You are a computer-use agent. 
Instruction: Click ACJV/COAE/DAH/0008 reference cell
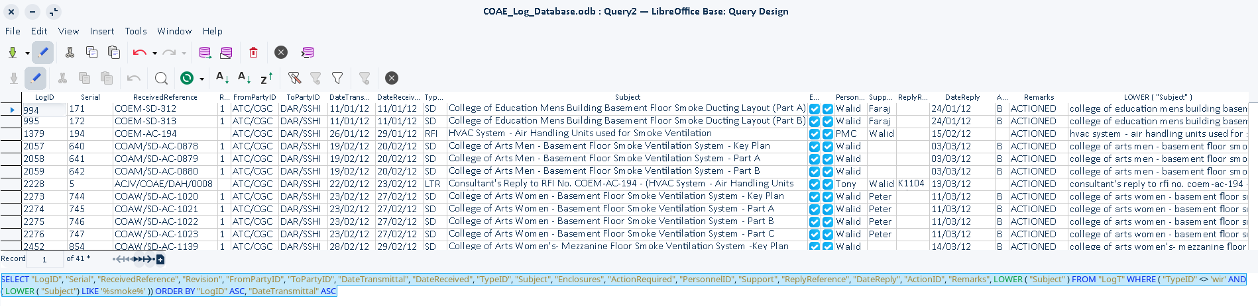pos(165,184)
